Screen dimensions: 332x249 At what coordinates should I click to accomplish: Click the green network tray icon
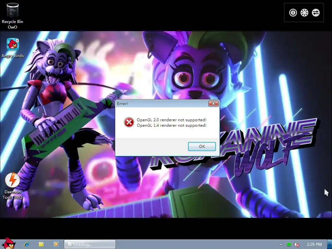coord(289,244)
